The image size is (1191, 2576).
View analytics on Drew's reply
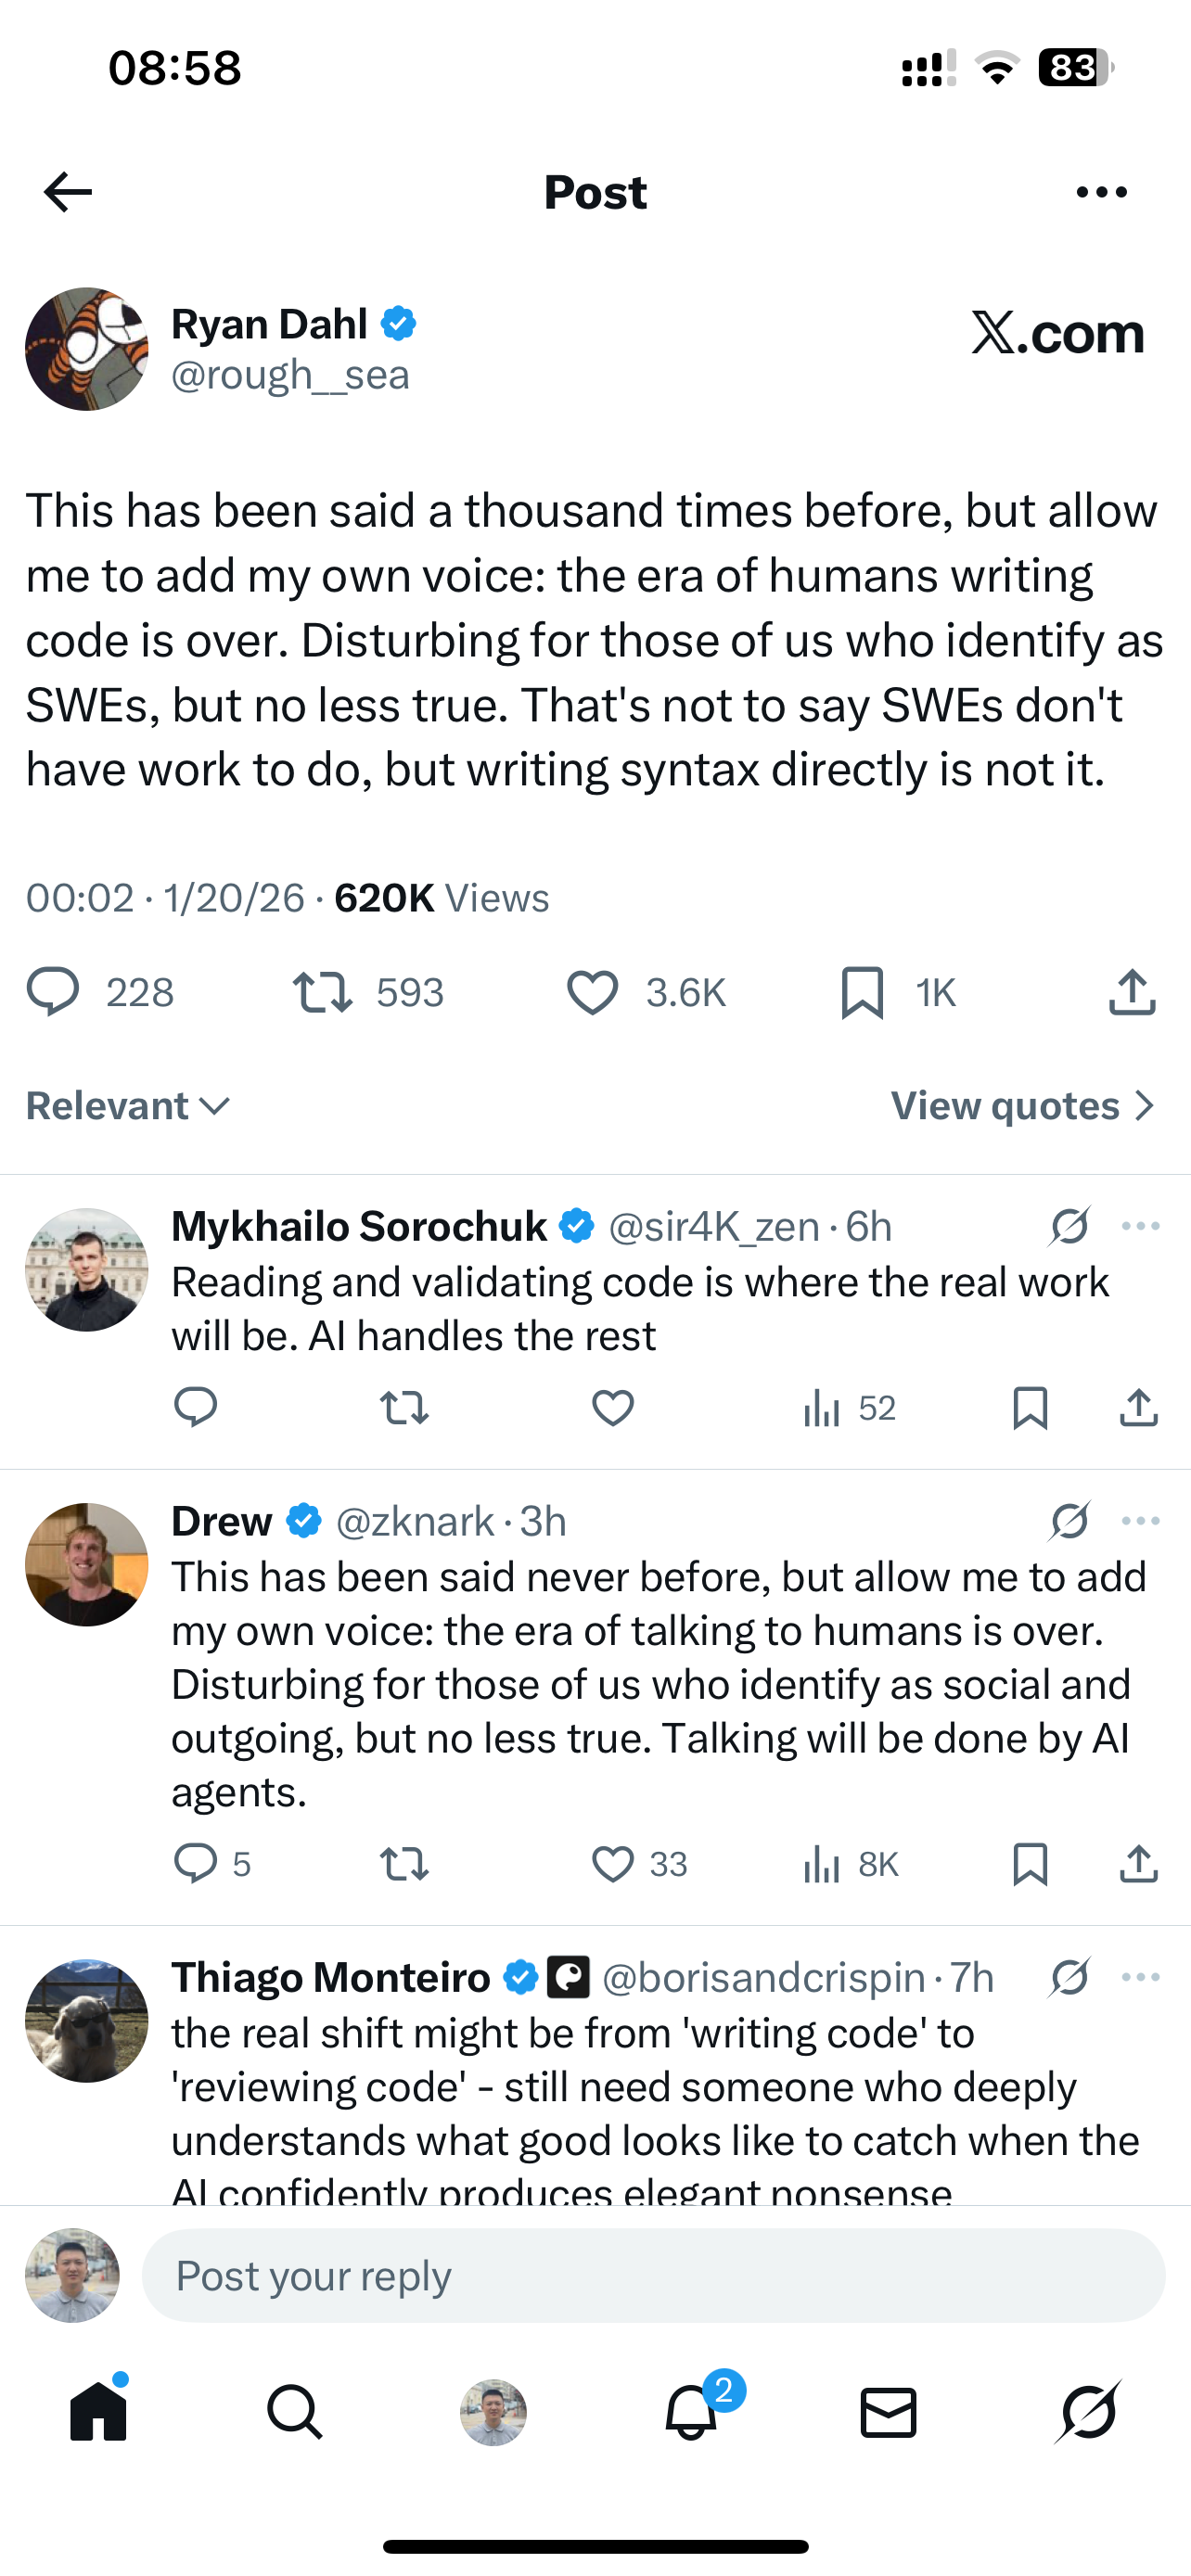[x=822, y=1864]
